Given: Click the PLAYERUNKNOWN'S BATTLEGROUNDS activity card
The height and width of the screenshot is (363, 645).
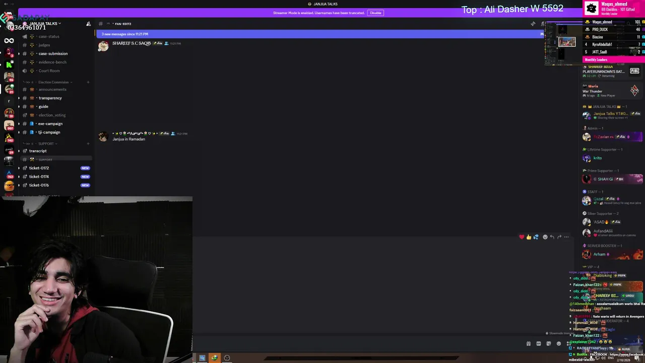Looking at the screenshot, I should [612, 71].
